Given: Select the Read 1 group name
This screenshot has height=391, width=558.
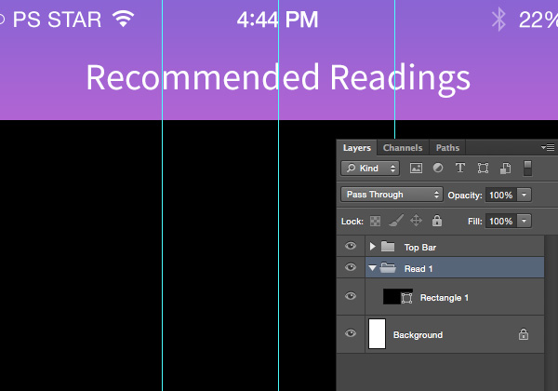Looking at the screenshot, I should 418,268.
